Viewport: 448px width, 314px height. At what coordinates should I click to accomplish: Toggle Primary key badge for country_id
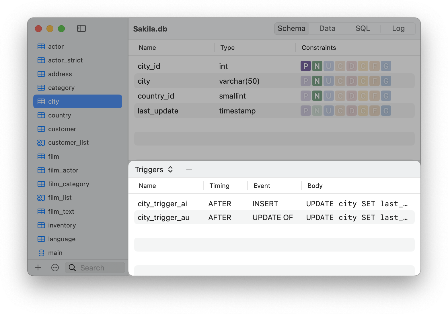point(306,96)
